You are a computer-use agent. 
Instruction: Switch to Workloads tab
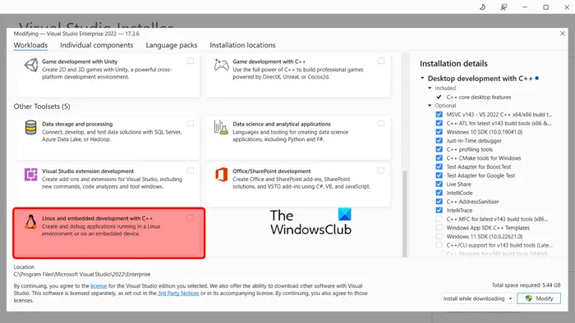pos(31,45)
